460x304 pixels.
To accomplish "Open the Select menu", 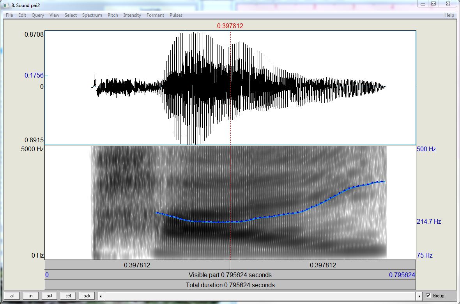I will pyautogui.click(x=71, y=15).
